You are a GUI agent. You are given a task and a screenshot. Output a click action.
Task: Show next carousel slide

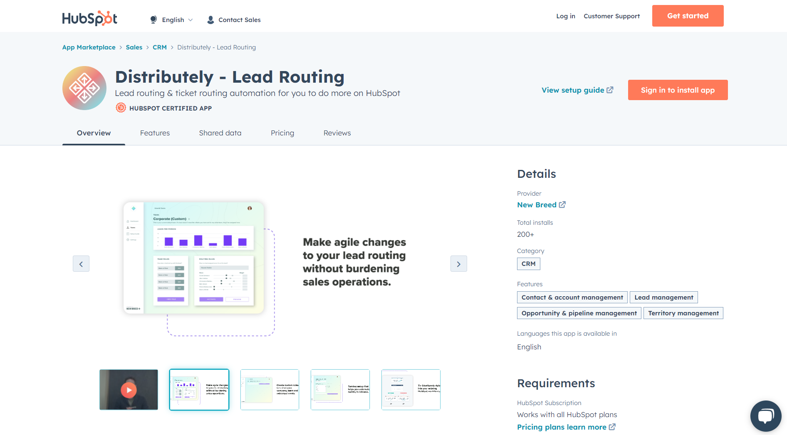click(459, 264)
